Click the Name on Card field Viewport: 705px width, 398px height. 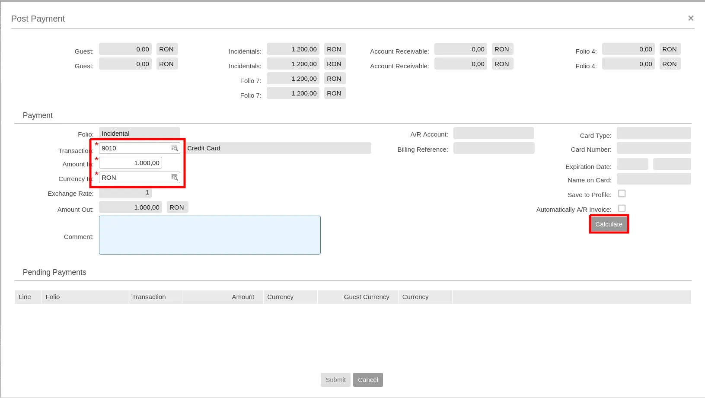tap(654, 179)
